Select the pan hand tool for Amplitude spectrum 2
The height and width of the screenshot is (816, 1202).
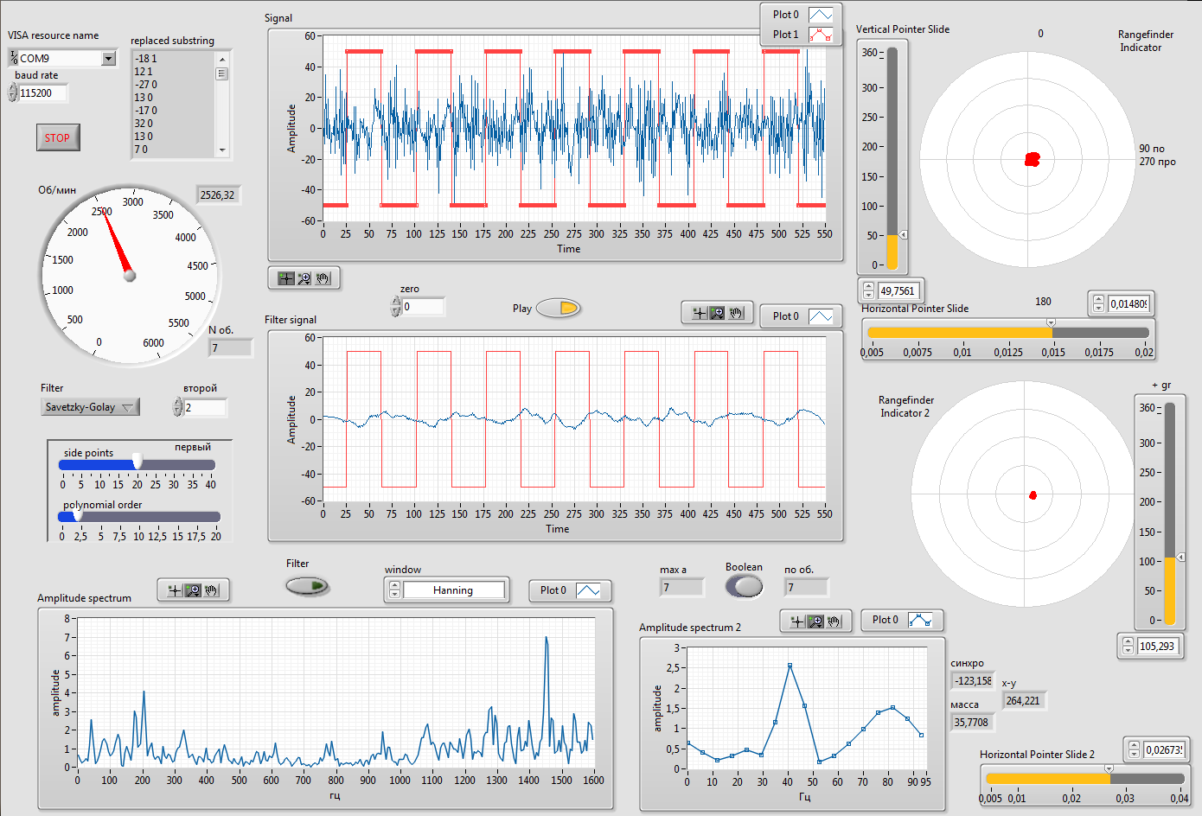click(x=834, y=621)
